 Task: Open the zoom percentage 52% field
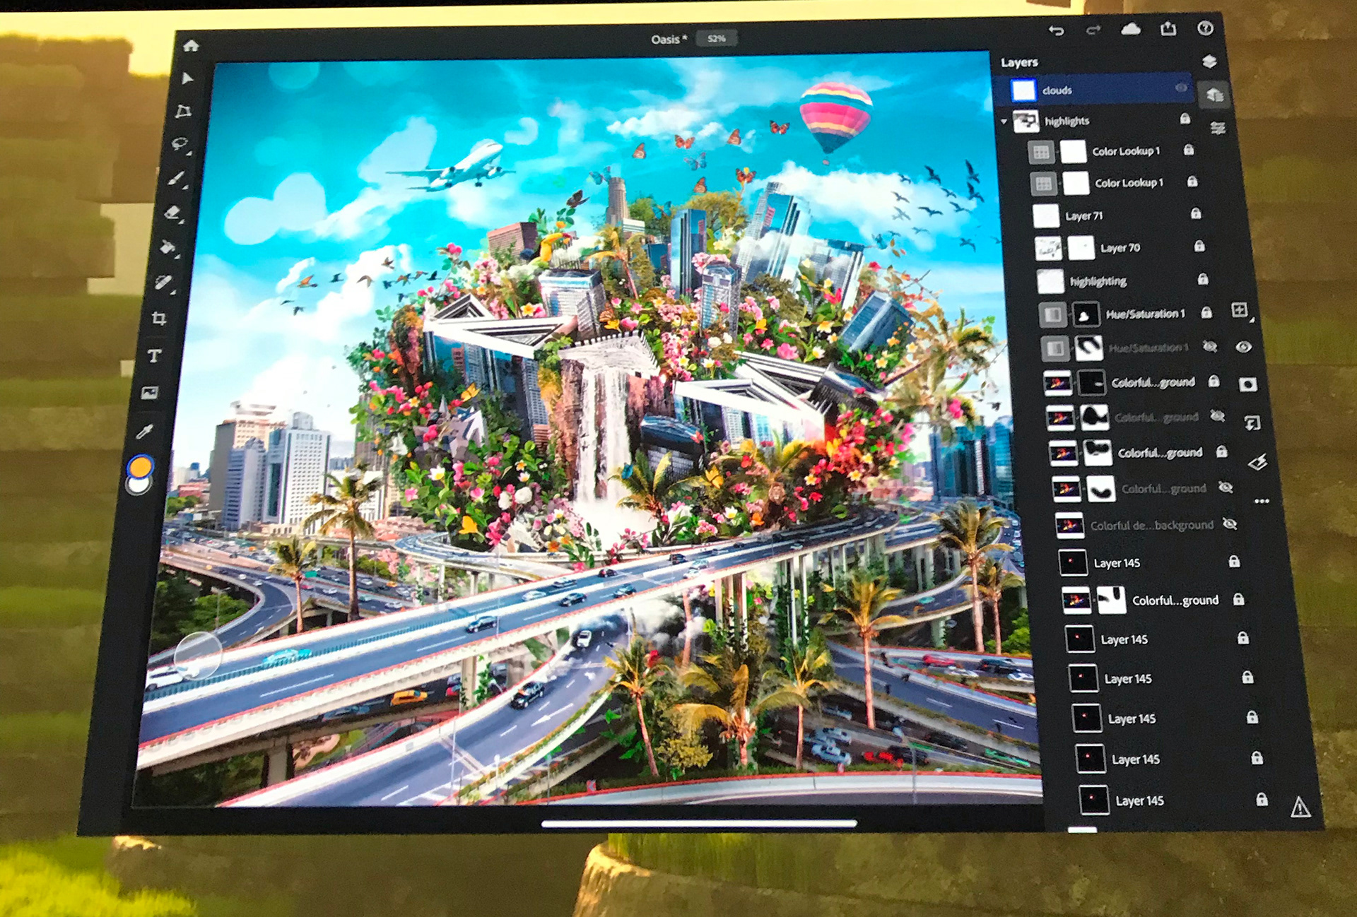(716, 39)
